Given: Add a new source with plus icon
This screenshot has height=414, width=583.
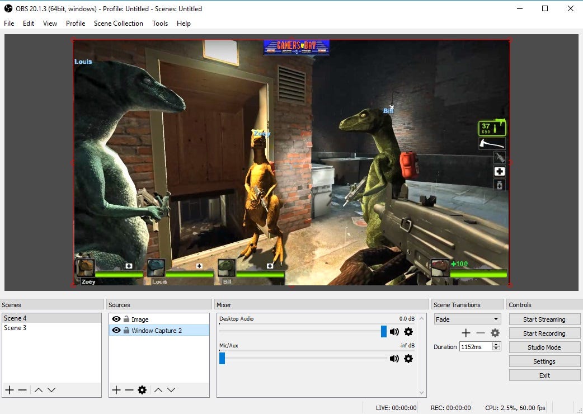Looking at the screenshot, I should (x=116, y=390).
